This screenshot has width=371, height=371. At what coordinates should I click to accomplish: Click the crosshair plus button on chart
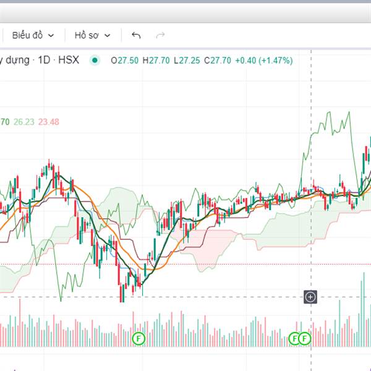click(310, 297)
